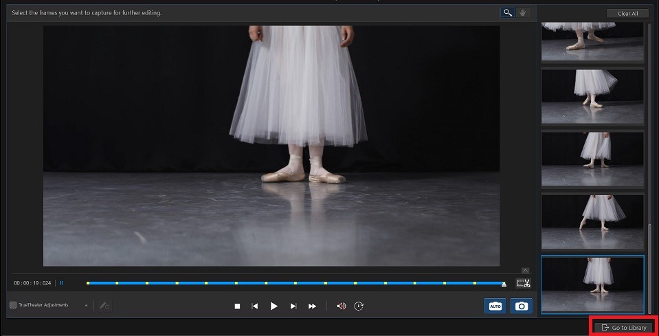Image resolution: width=659 pixels, height=336 pixels.
Task: Click the Clear All button
Action: pos(627,13)
